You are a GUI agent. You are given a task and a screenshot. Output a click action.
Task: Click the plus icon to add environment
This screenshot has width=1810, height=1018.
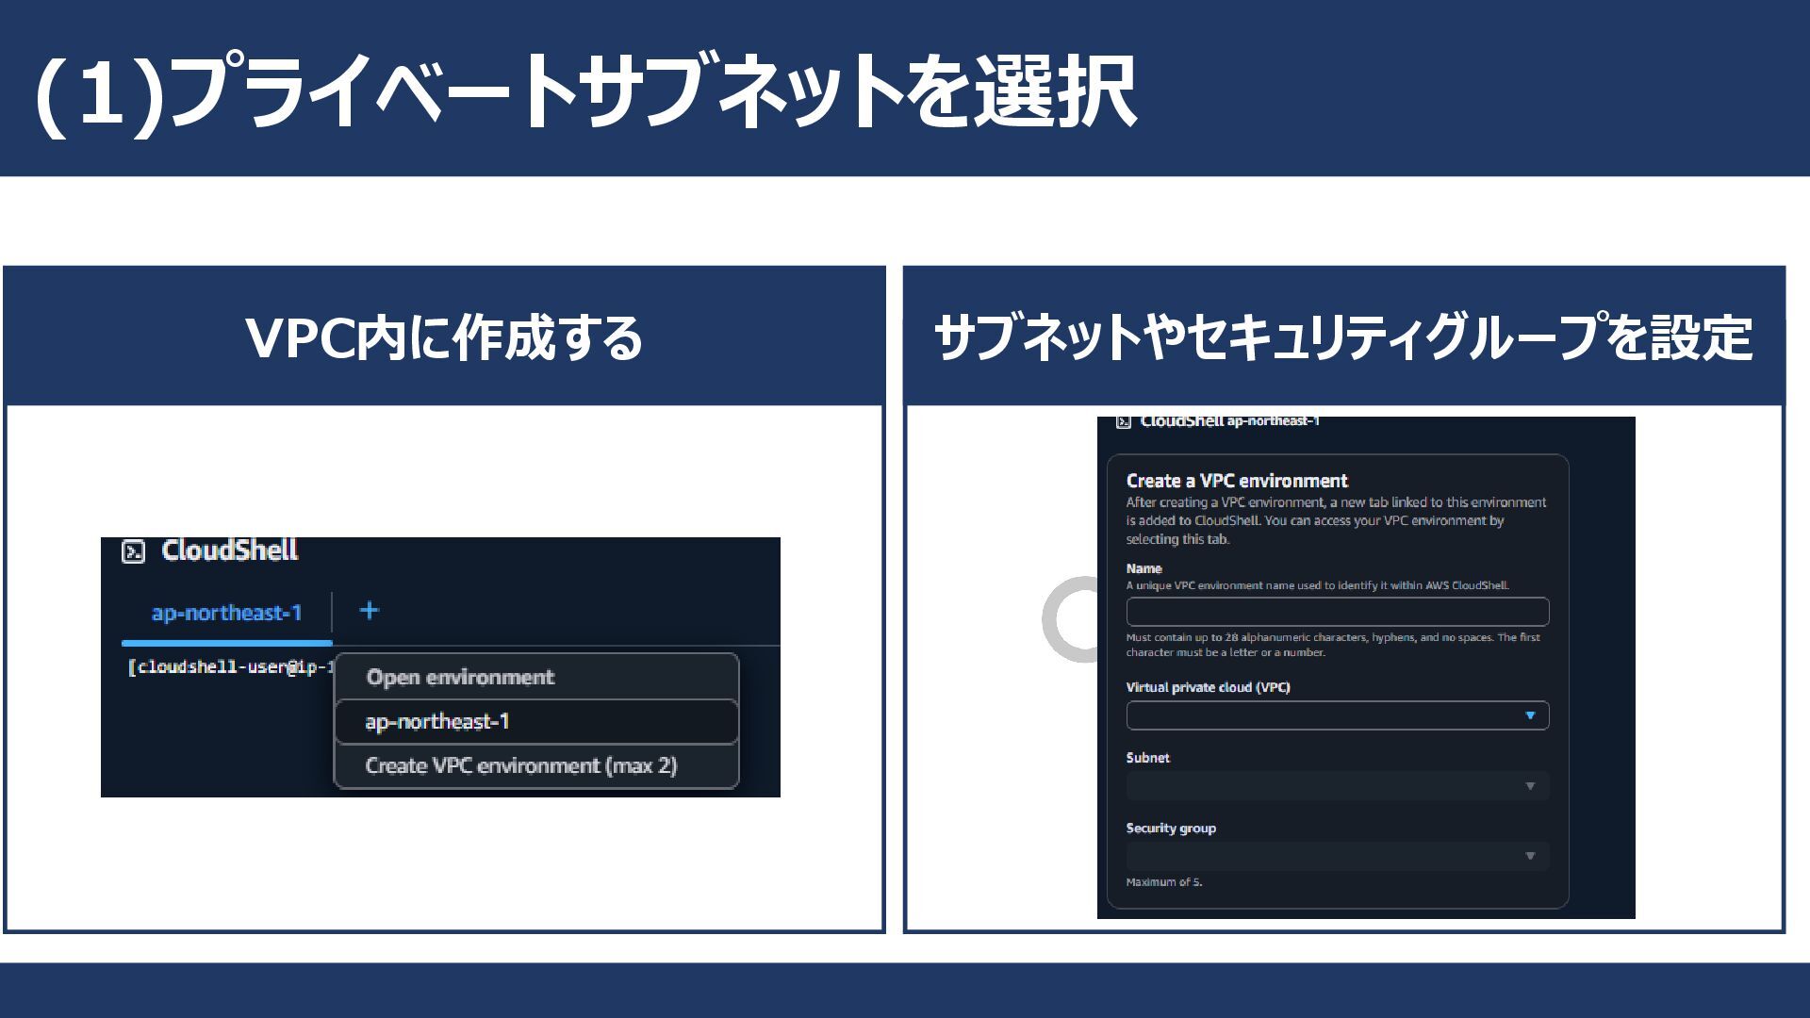[370, 611]
